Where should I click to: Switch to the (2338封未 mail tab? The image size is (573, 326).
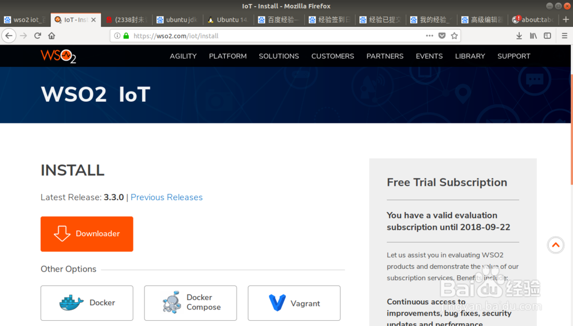click(127, 19)
